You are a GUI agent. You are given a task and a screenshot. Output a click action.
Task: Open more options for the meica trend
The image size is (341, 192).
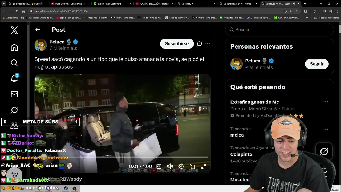pyautogui.click(x=326, y=130)
